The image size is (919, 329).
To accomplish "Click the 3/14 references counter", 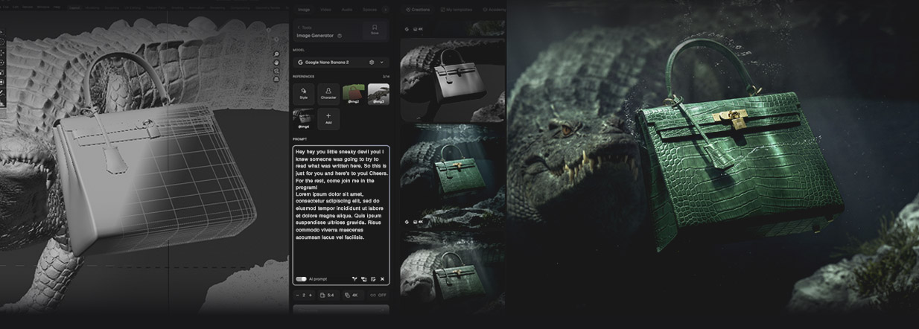I will 386,76.
